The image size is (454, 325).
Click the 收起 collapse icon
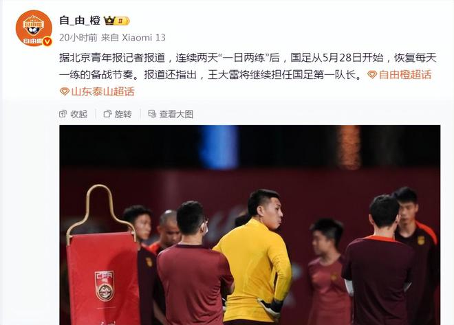[x=63, y=114]
